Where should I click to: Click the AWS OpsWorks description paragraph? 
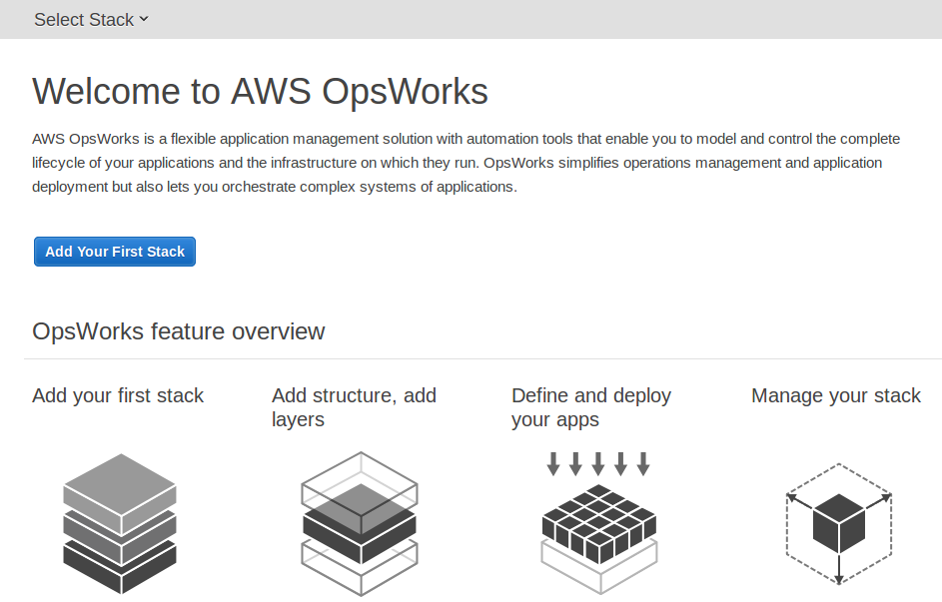467,163
